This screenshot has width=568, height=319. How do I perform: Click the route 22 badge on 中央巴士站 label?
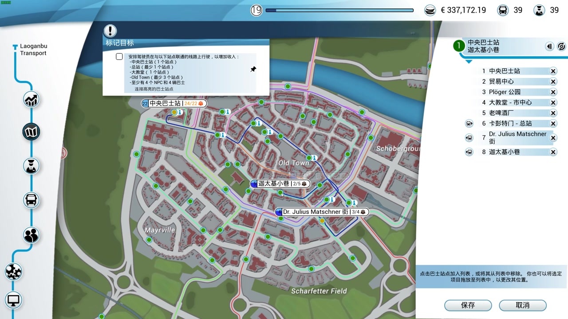145,103
